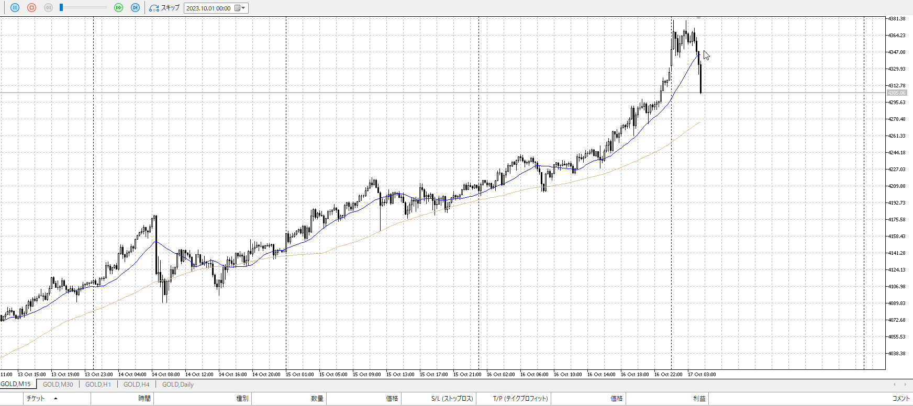Image resolution: width=913 pixels, height=406 pixels.
Task: Step forward to the next bar
Action: (x=135, y=8)
